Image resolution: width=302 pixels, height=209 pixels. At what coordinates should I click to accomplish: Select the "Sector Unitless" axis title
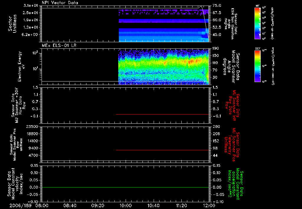point(12,24)
